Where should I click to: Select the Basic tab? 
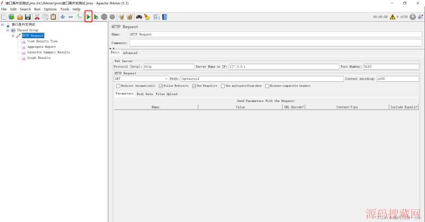(115, 53)
